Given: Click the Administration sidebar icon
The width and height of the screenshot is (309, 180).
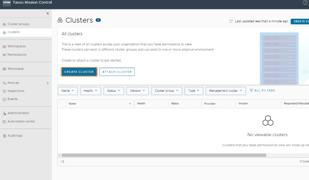Looking at the screenshot, I should point(4,113).
